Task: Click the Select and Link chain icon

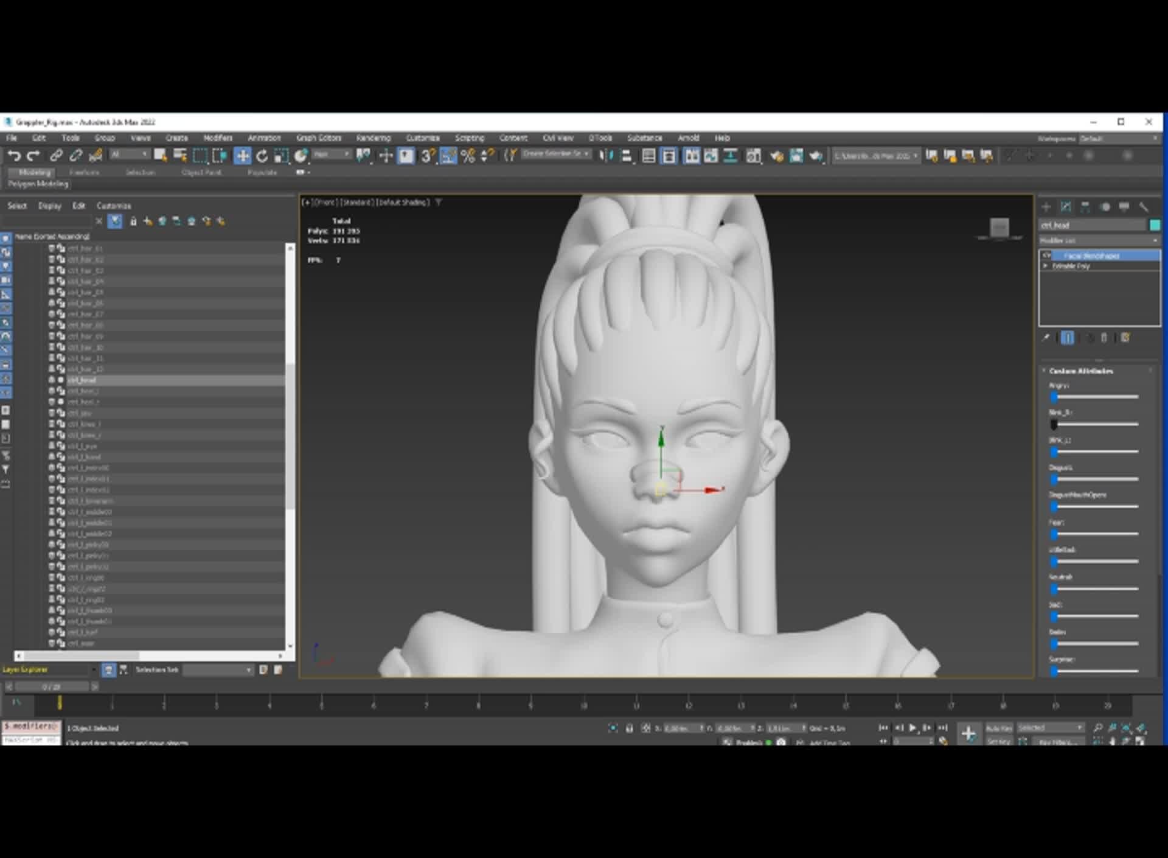Action: pyautogui.click(x=56, y=156)
